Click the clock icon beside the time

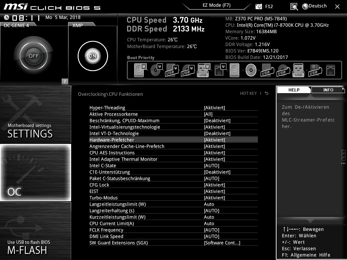click(6, 17)
